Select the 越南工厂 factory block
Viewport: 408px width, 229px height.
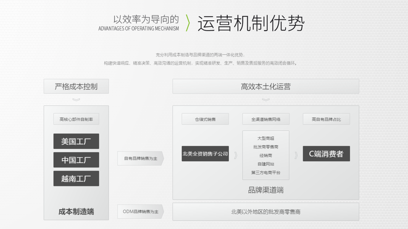(76, 179)
